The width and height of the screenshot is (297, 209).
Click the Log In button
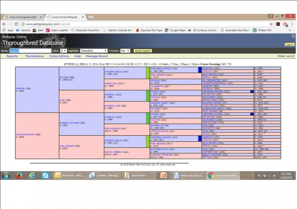(290, 45)
